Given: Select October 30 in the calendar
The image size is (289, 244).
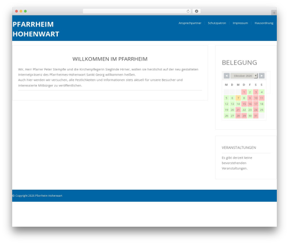Looking at the screenshot, I should [250, 116].
